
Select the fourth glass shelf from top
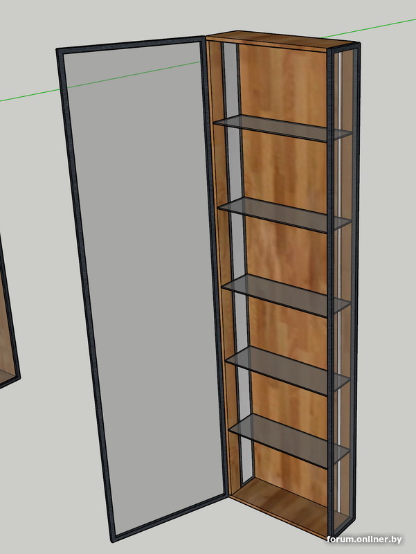288,370
